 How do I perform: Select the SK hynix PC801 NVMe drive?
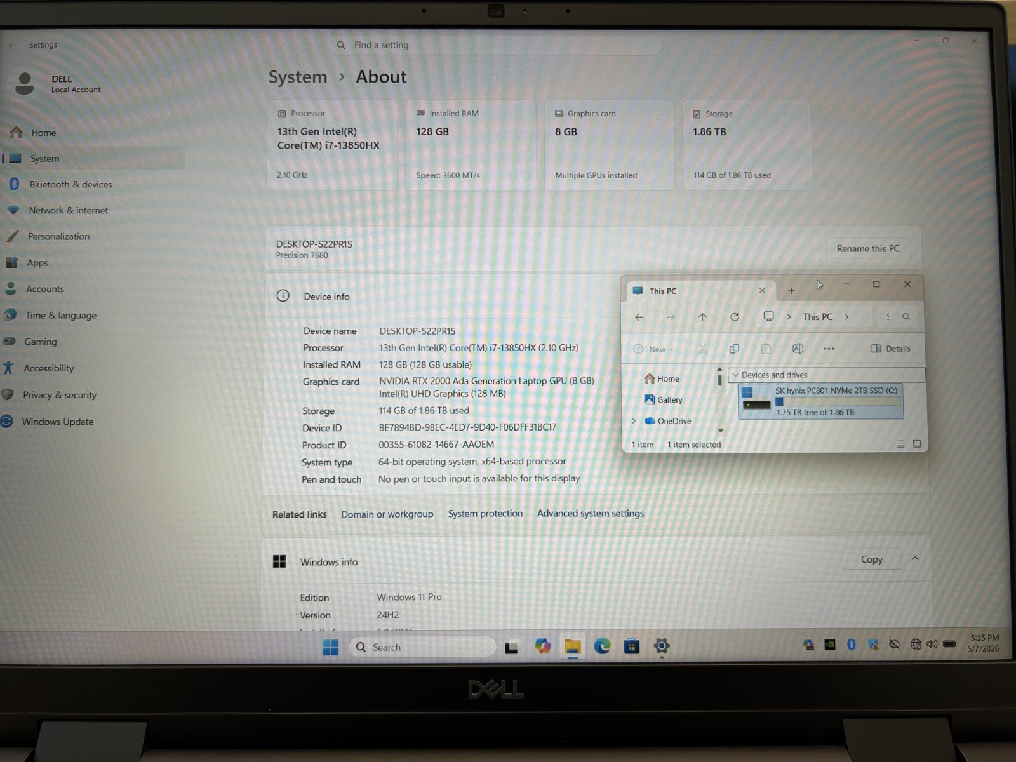821,401
